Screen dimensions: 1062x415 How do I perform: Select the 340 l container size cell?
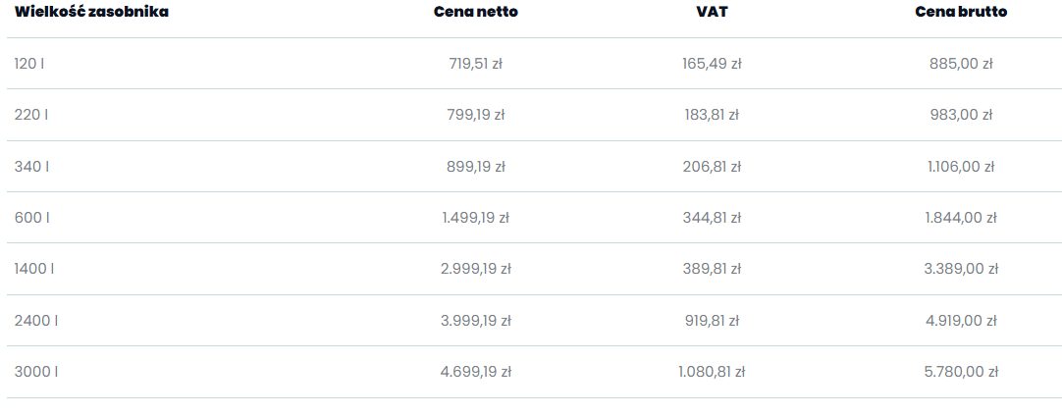pos(31,167)
